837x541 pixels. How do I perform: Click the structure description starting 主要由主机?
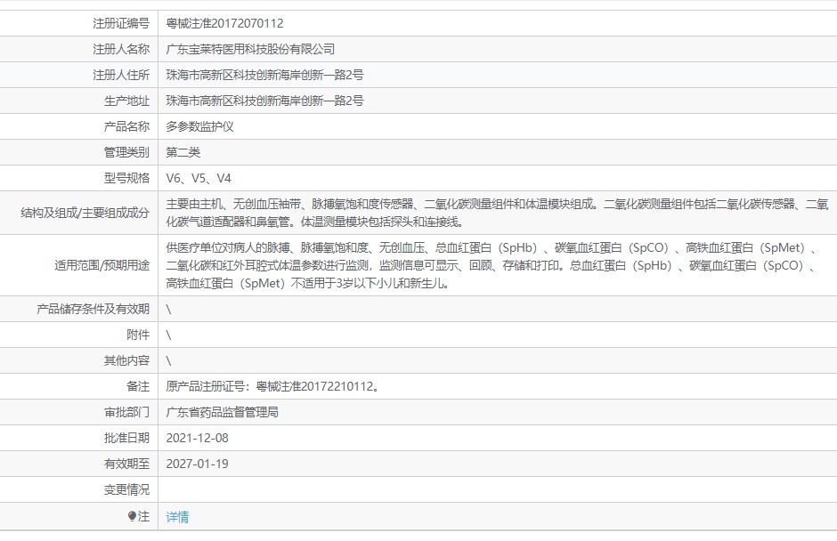click(x=497, y=213)
